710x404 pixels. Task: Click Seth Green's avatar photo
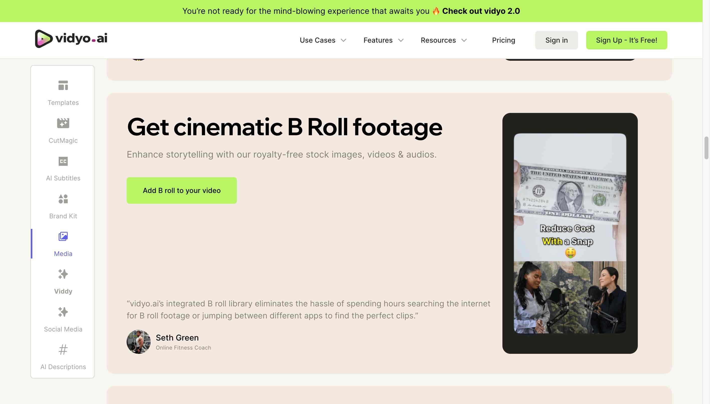pos(139,342)
